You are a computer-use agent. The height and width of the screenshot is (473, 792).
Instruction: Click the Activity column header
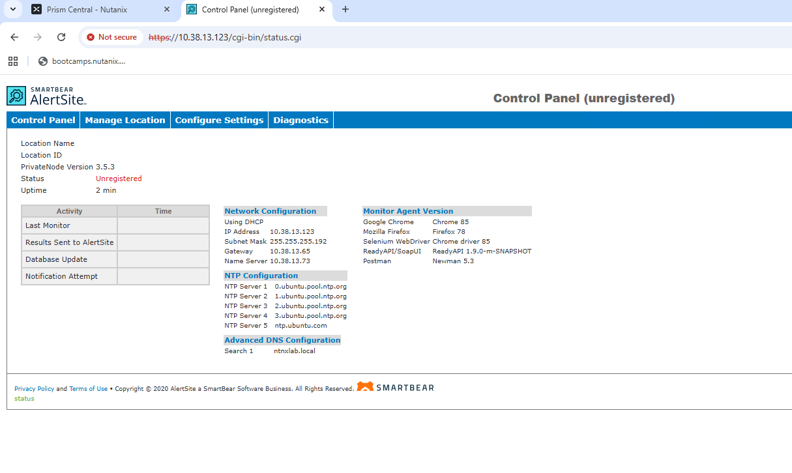tap(70, 211)
